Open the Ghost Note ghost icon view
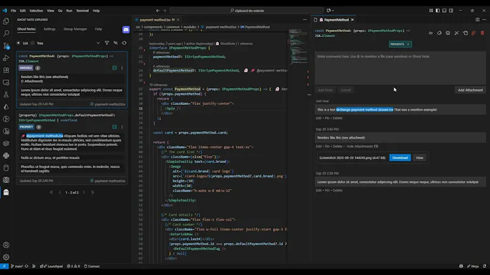 pyautogui.click(x=6, y=192)
